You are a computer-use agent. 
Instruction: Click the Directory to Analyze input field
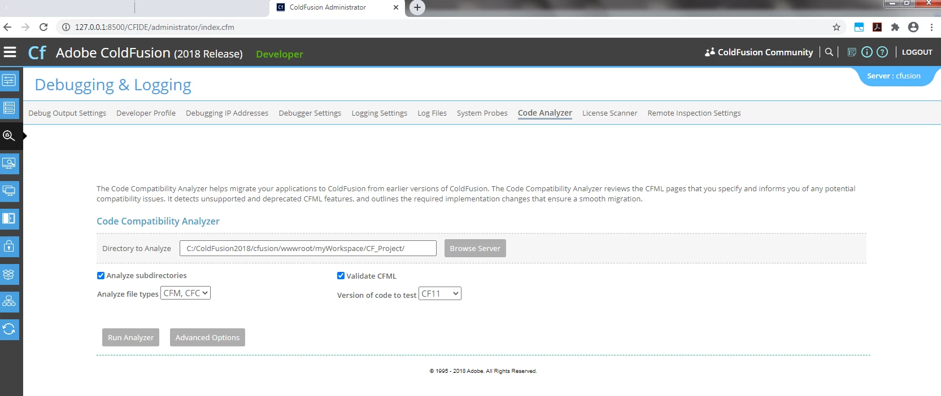(x=308, y=248)
